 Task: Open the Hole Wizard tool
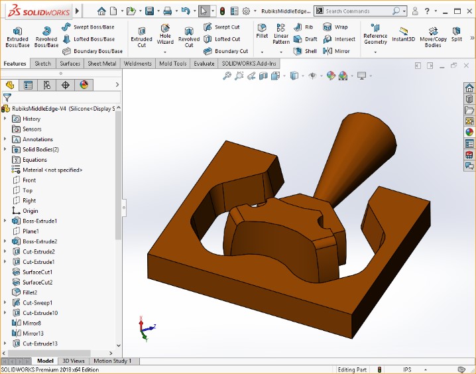(165, 35)
